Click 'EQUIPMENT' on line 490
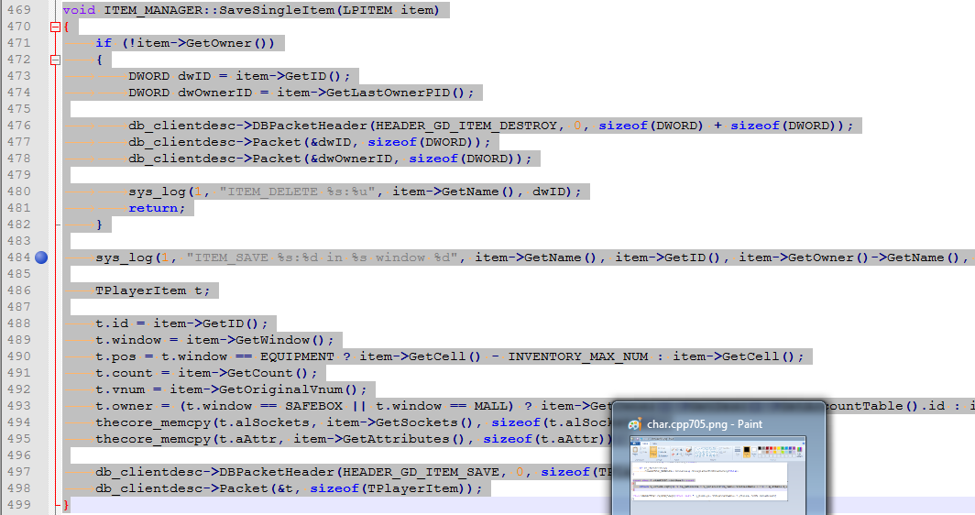This screenshot has height=515, width=975. pyautogui.click(x=297, y=356)
